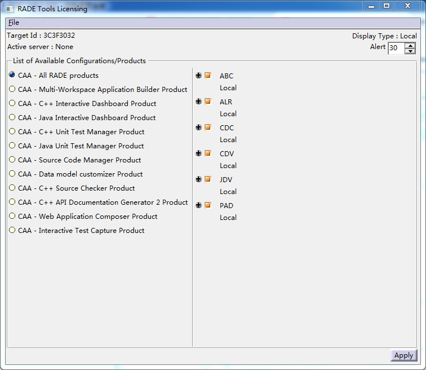The height and width of the screenshot is (370, 426).
Task: Click the RADE Tools Licensing title icon
Action: [10, 9]
